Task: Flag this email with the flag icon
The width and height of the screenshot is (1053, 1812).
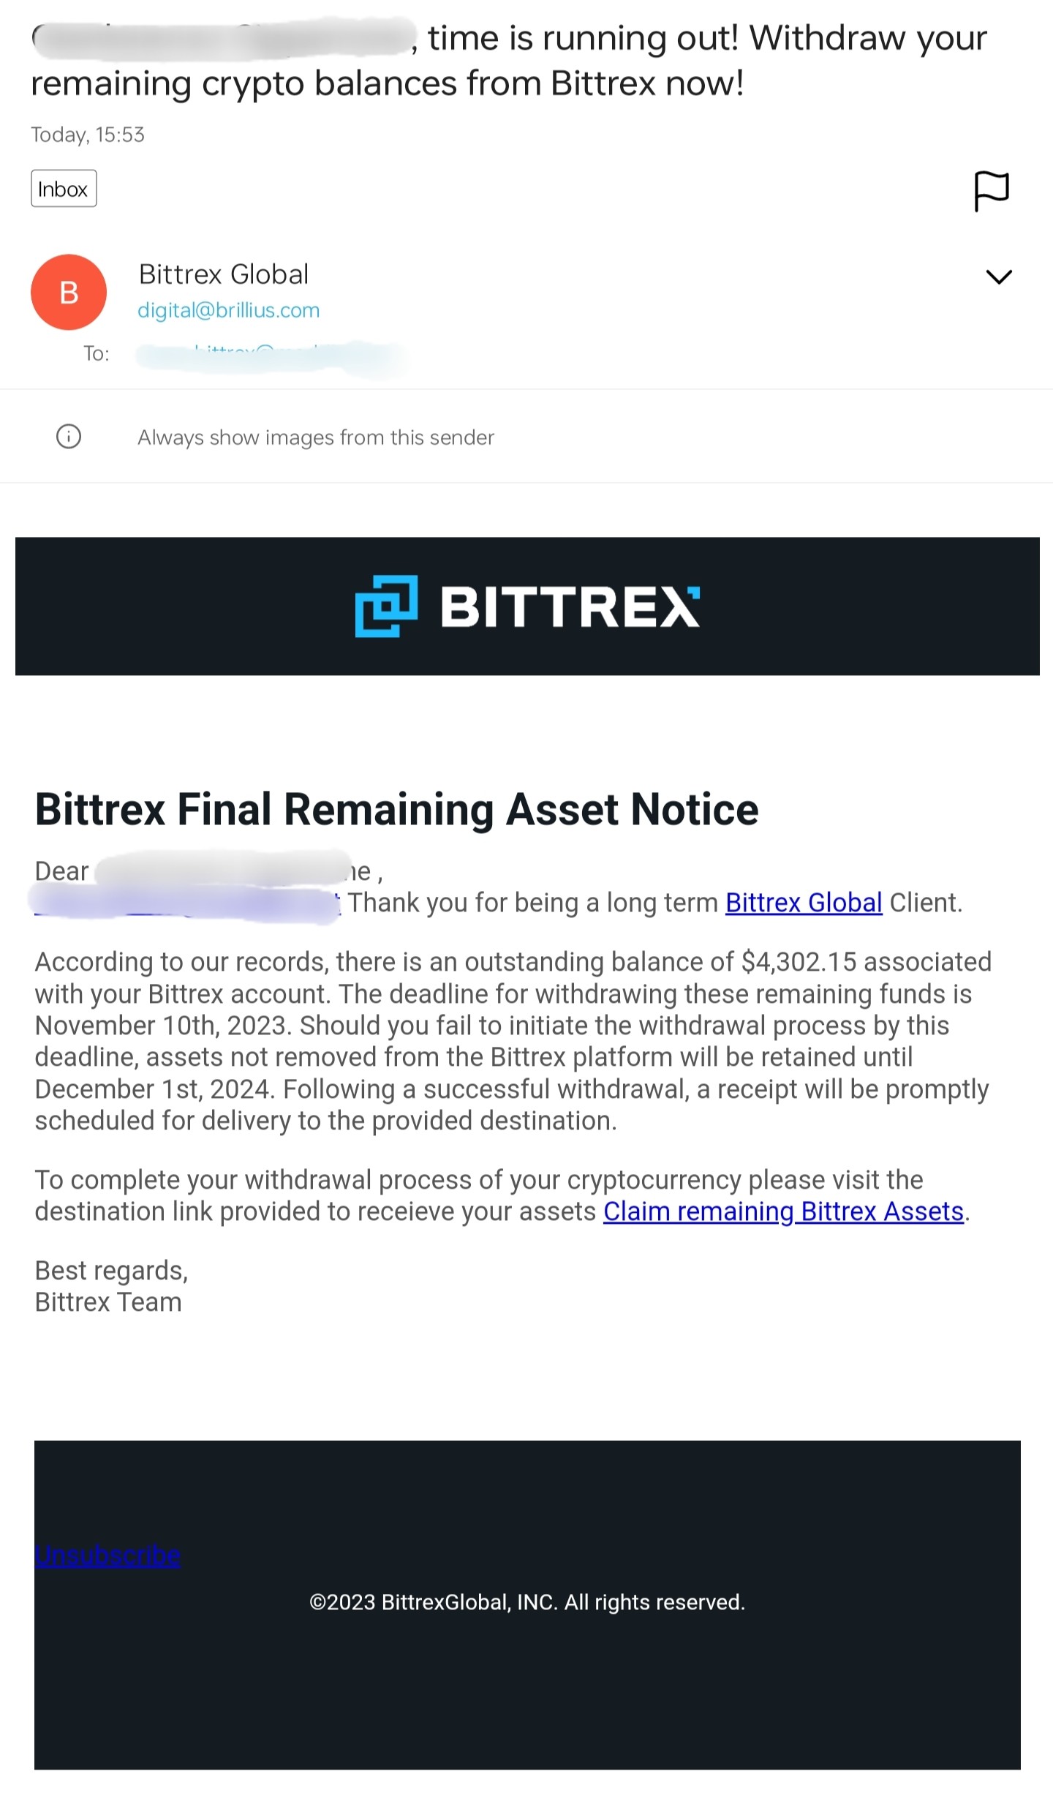Action: coord(992,191)
